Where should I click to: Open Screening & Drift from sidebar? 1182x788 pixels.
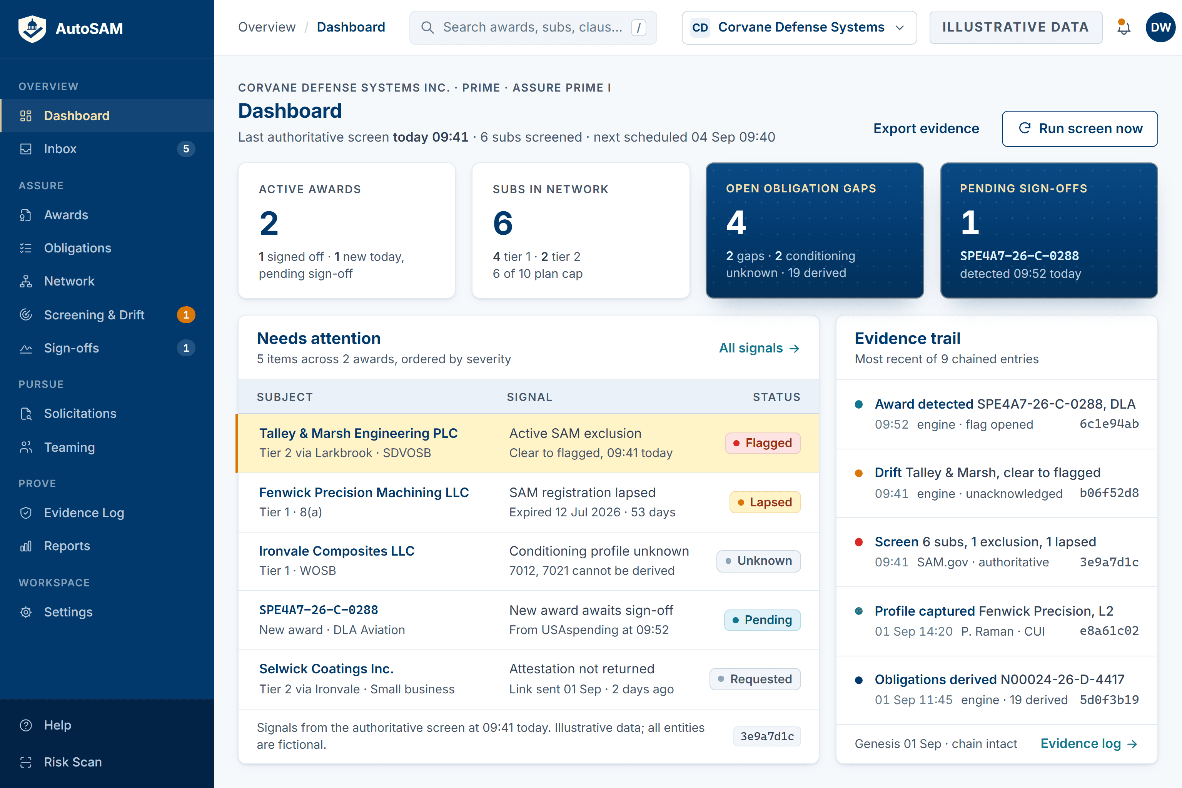pyautogui.click(x=107, y=315)
